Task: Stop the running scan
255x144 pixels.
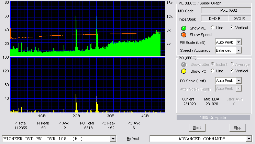Action: click(x=237, y=128)
